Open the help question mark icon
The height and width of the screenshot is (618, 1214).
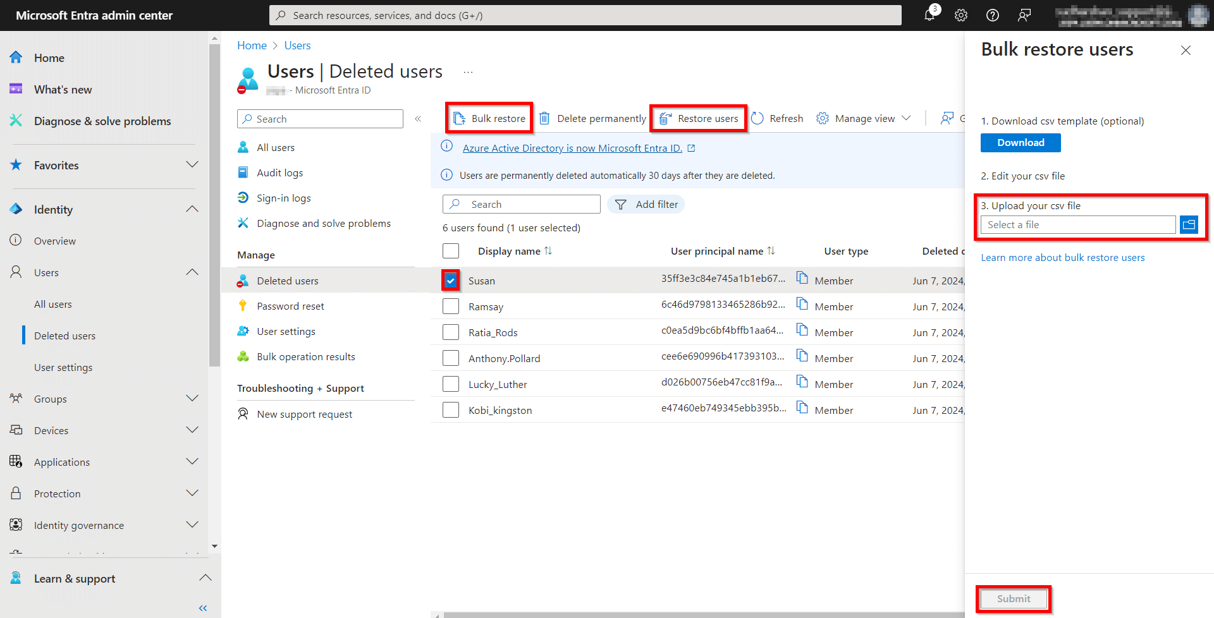coord(992,15)
